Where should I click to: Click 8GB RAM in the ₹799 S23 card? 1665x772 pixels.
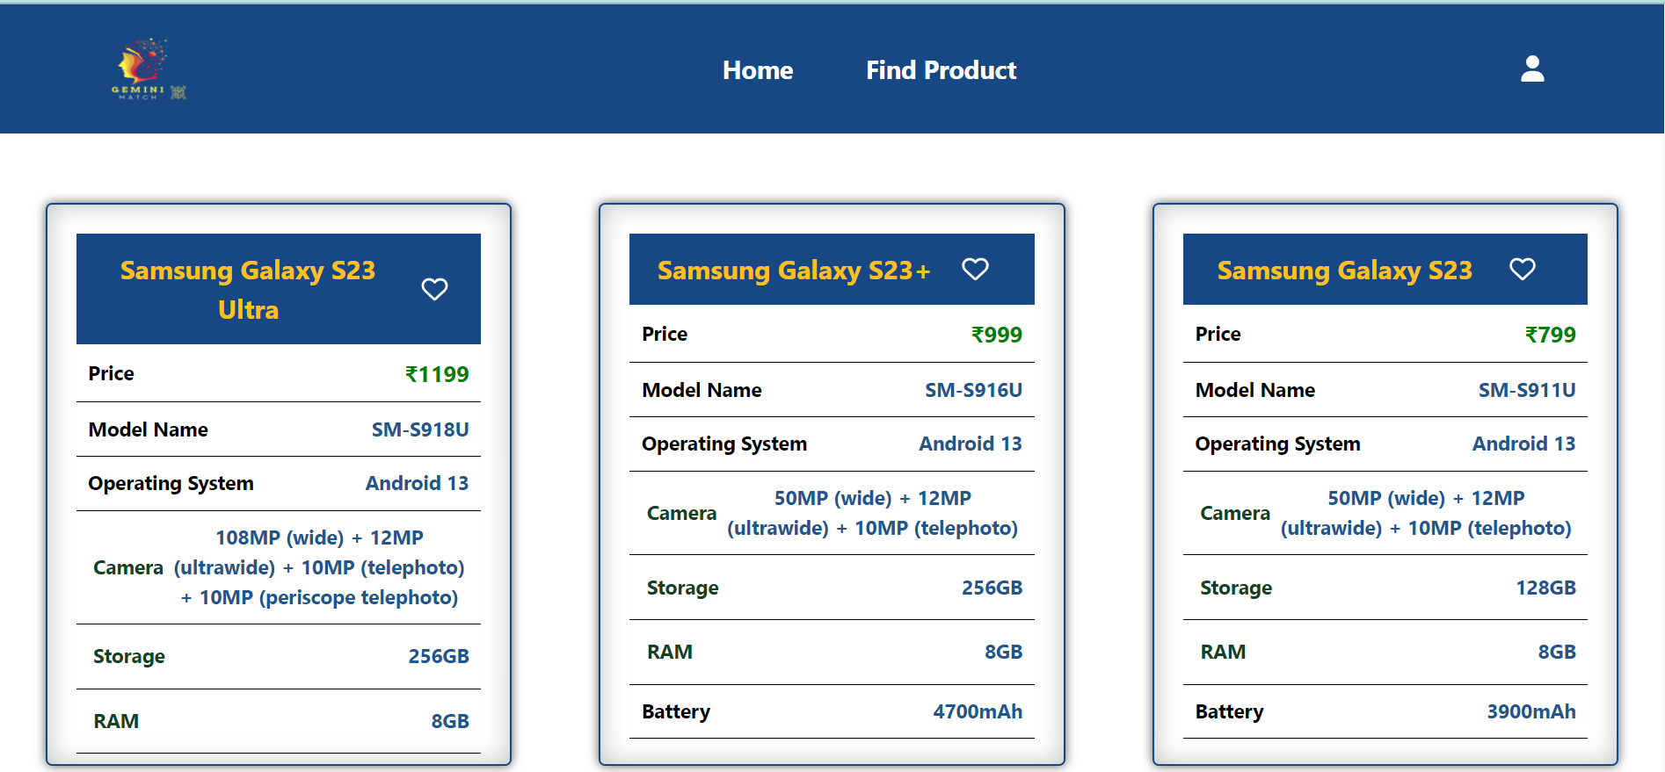[x=1557, y=652]
